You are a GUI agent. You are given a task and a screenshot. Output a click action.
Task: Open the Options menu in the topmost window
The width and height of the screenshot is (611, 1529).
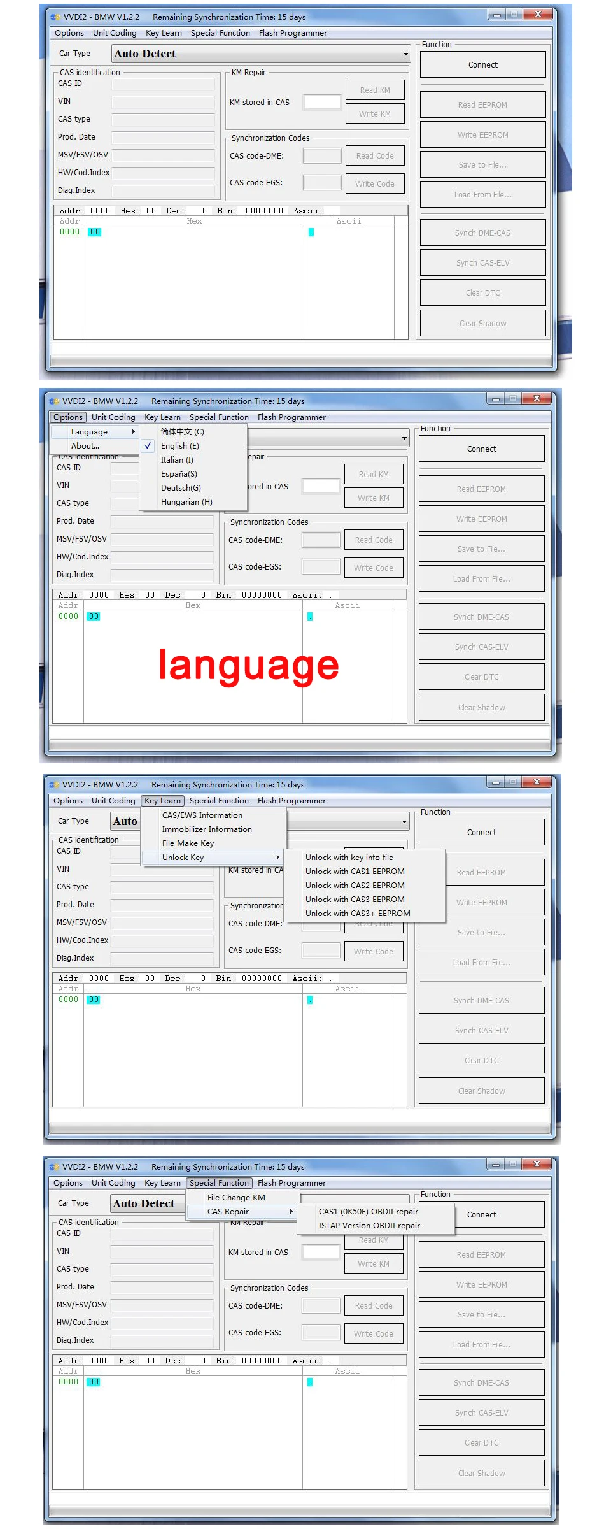click(69, 33)
